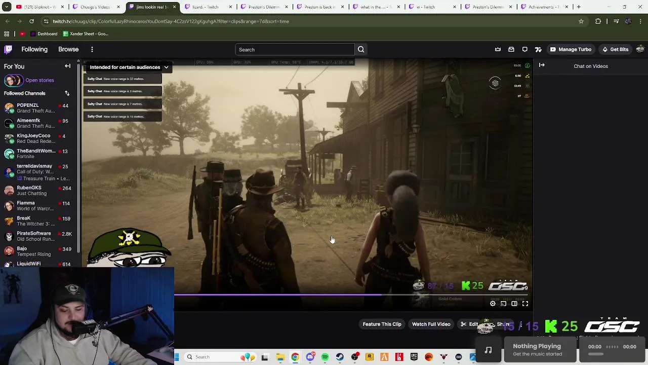Viewport: 648px width, 365px height.
Task: Open the Prime loot crown icon
Action: click(x=498, y=50)
